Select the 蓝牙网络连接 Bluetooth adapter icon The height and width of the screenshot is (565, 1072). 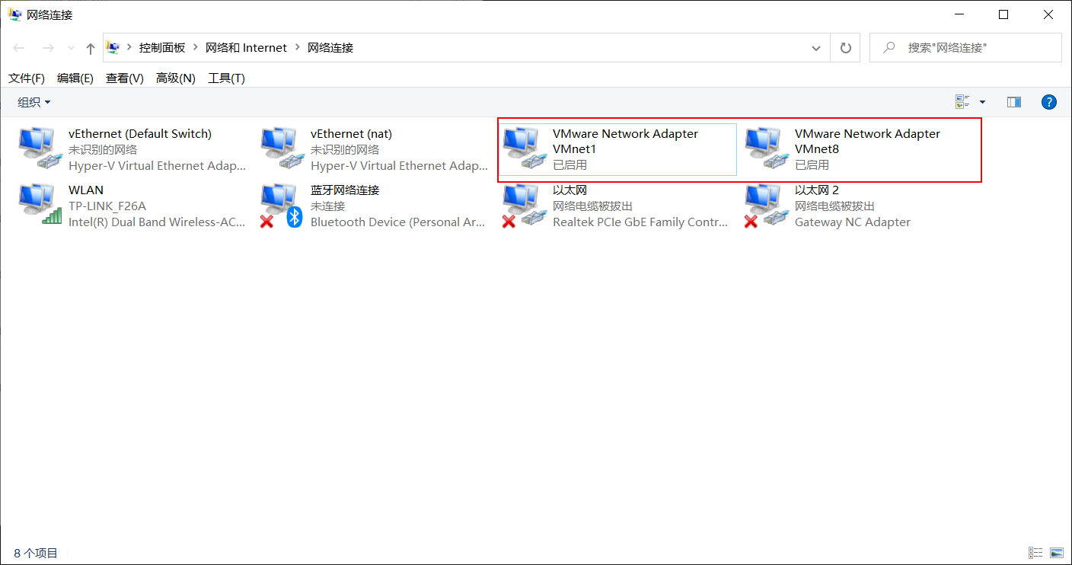point(281,205)
